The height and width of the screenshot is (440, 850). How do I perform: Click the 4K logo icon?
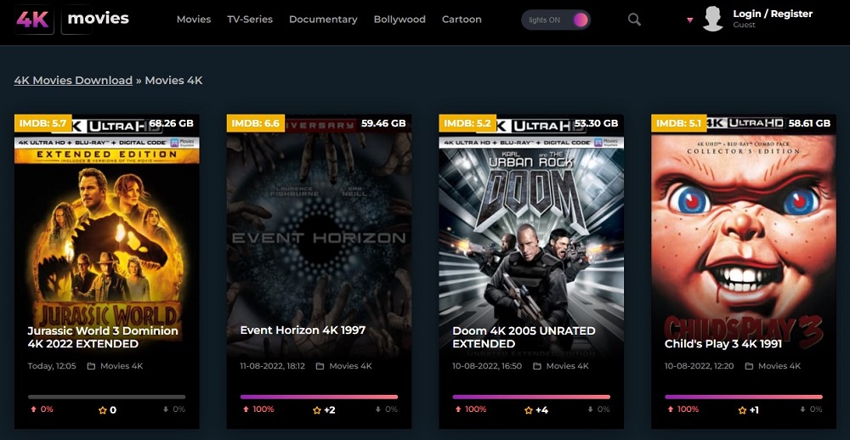pyautogui.click(x=34, y=20)
